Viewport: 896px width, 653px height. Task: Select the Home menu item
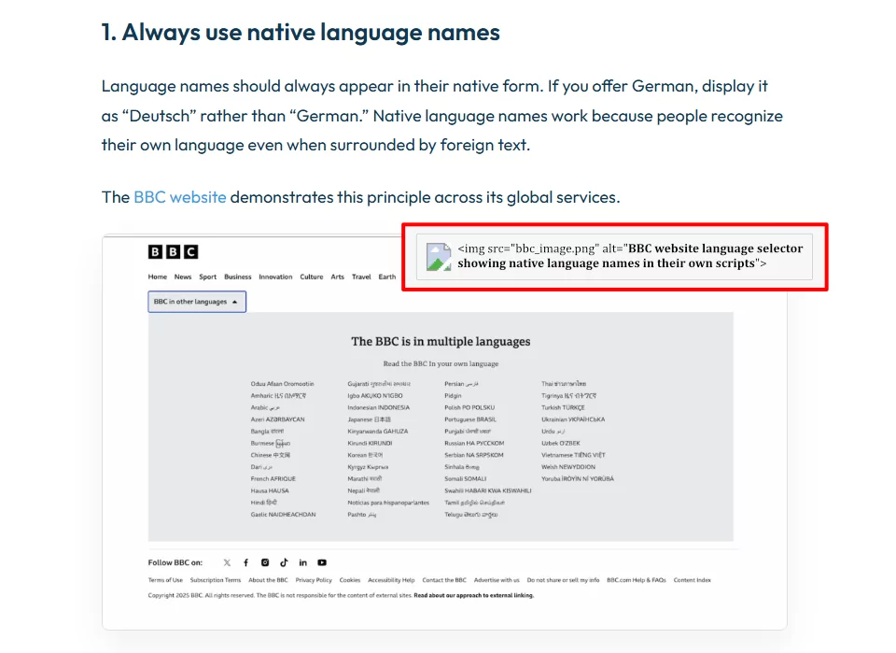pyautogui.click(x=158, y=277)
